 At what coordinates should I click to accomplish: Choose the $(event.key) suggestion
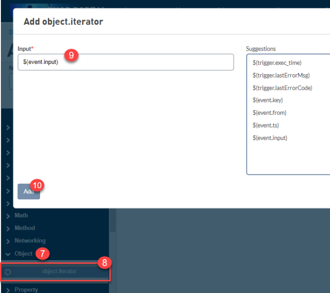tap(268, 100)
